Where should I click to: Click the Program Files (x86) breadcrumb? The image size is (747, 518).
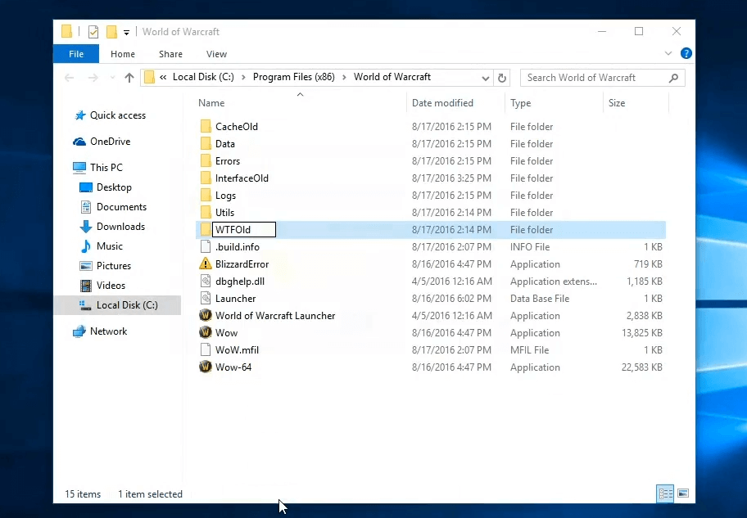tap(293, 77)
